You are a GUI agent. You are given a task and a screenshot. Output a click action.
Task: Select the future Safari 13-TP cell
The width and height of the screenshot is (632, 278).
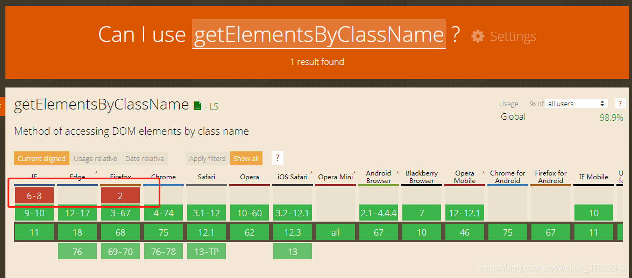(x=207, y=252)
